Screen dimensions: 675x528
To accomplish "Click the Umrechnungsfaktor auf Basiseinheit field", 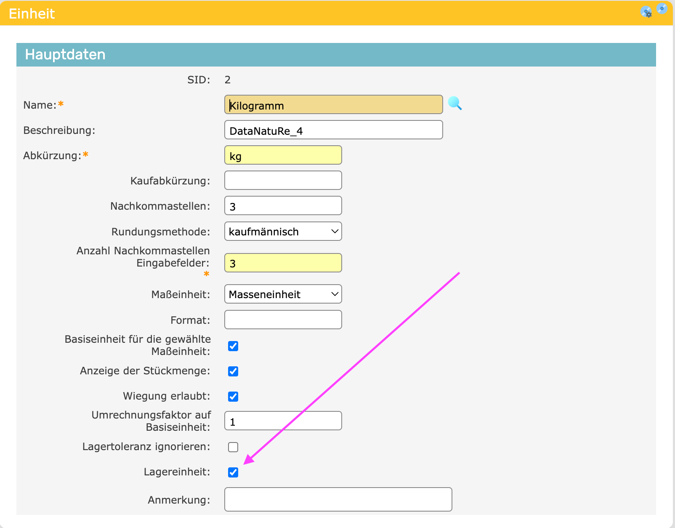I will [x=283, y=421].
